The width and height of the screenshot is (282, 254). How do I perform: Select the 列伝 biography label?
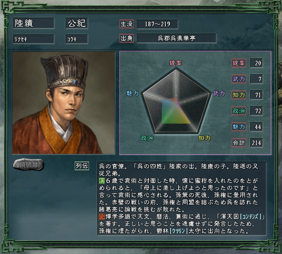82,166
